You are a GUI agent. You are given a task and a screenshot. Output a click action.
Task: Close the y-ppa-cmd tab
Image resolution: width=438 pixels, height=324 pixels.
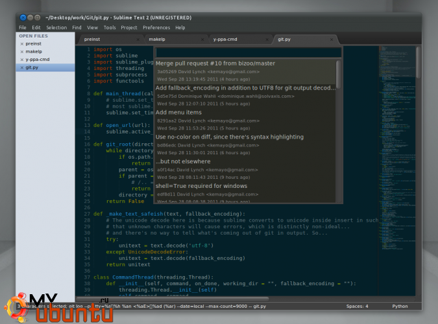pos(267,40)
